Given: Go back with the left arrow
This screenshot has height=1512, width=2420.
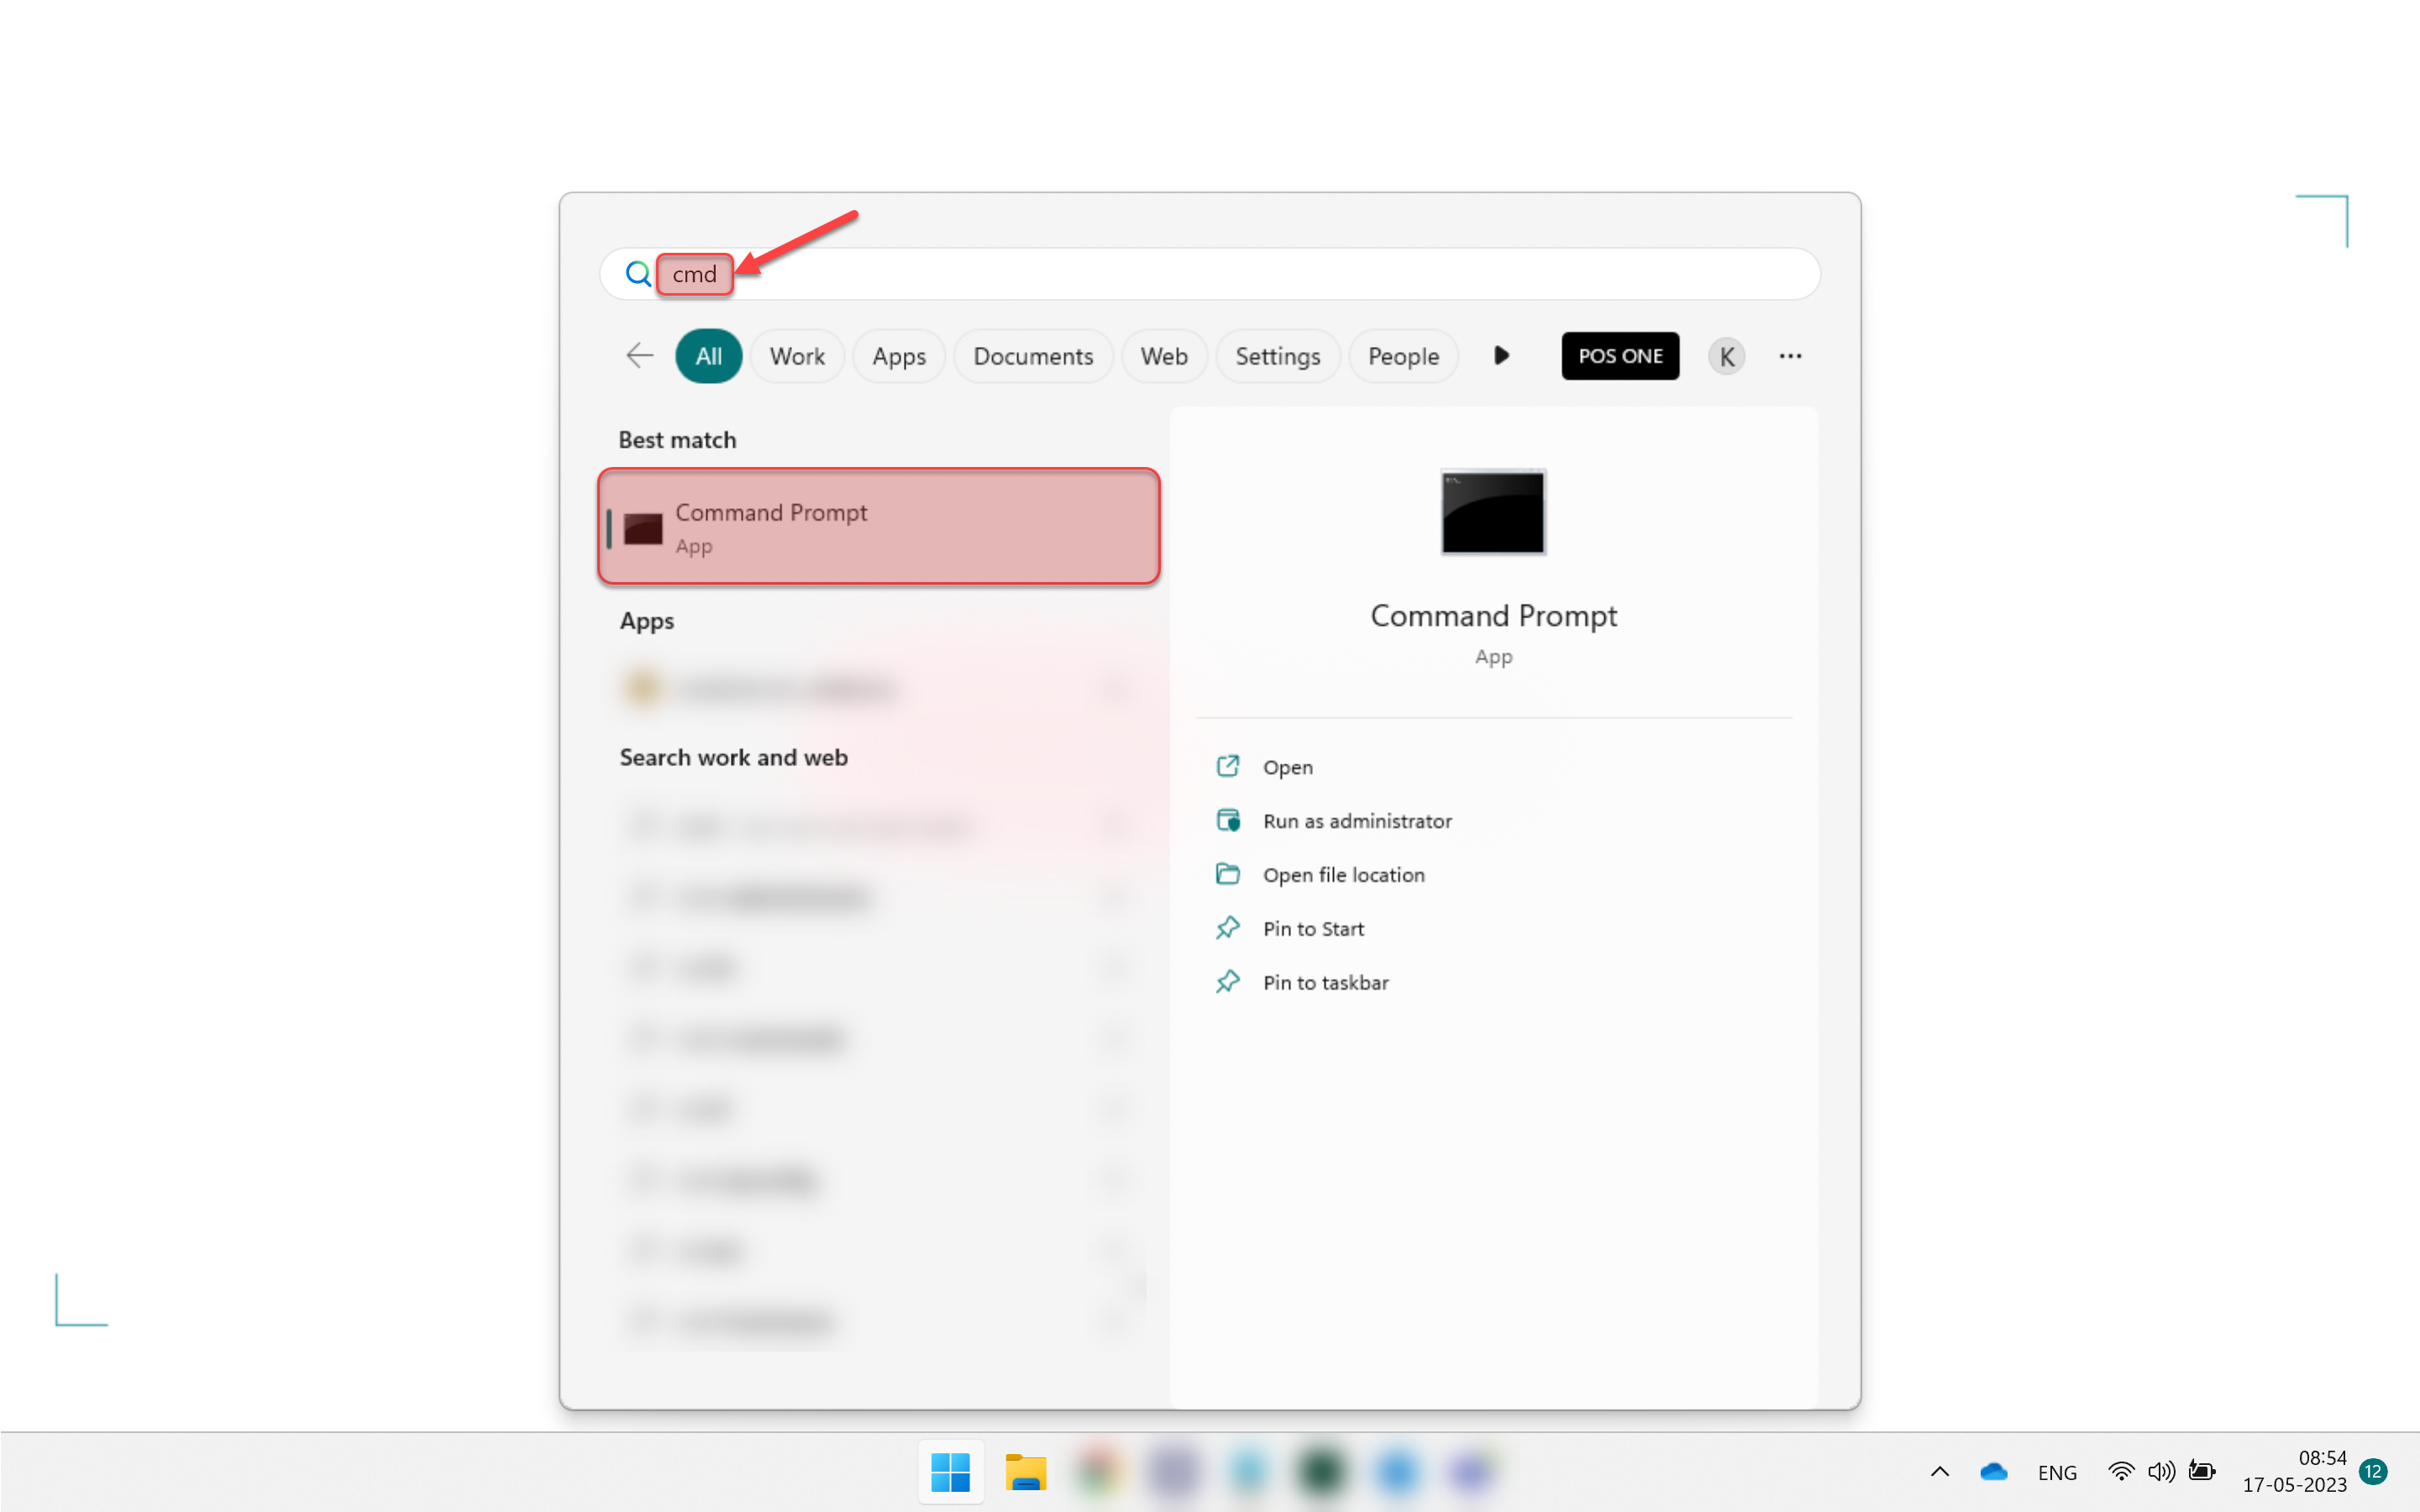Looking at the screenshot, I should (x=639, y=356).
